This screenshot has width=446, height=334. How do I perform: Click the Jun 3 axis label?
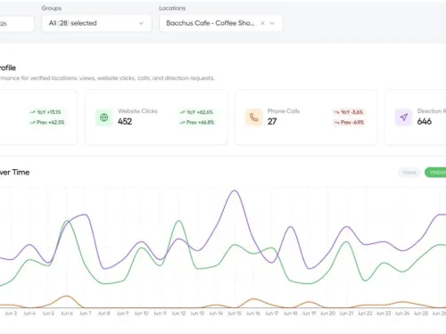click(x=11, y=314)
